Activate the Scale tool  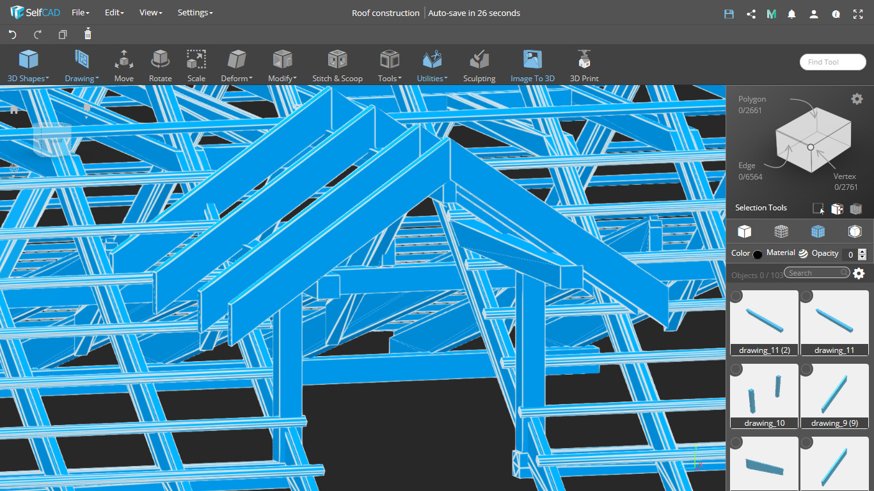click(x=196, y=66)
